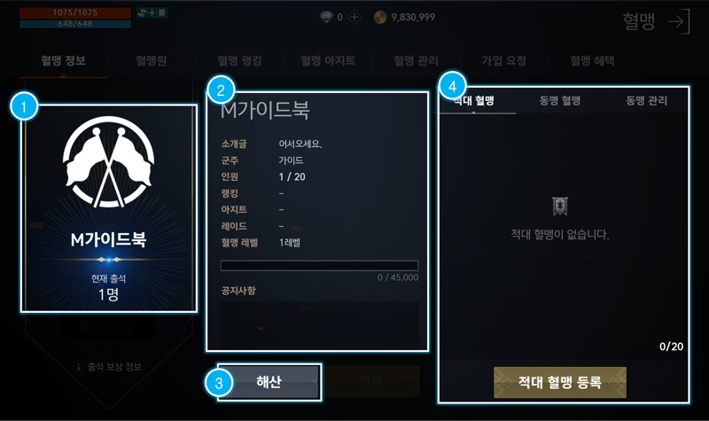The image size is (709, 421).
Task: Click the crossed flags clan emblem
Action: [x=108, y=162]
